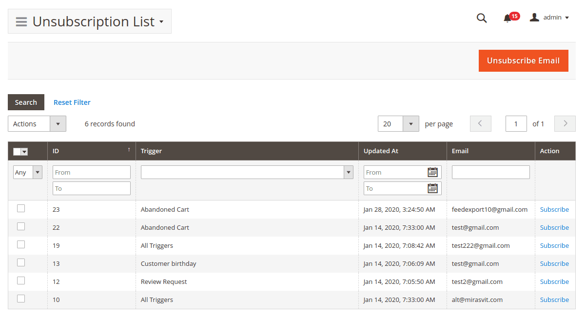Viewport: 586px width, 321px height.
Task: Click the search magnifier icon
Action: 482,18
